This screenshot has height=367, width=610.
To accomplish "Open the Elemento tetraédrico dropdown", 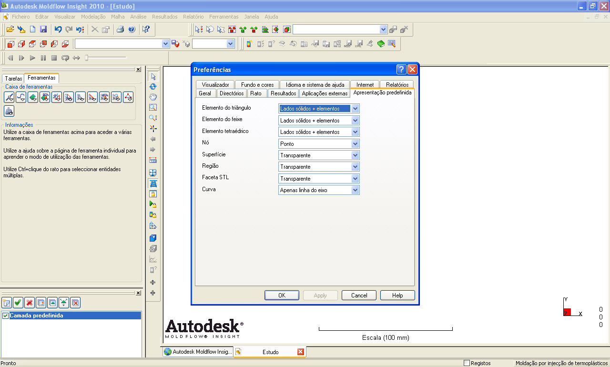I will coord(355,132).
